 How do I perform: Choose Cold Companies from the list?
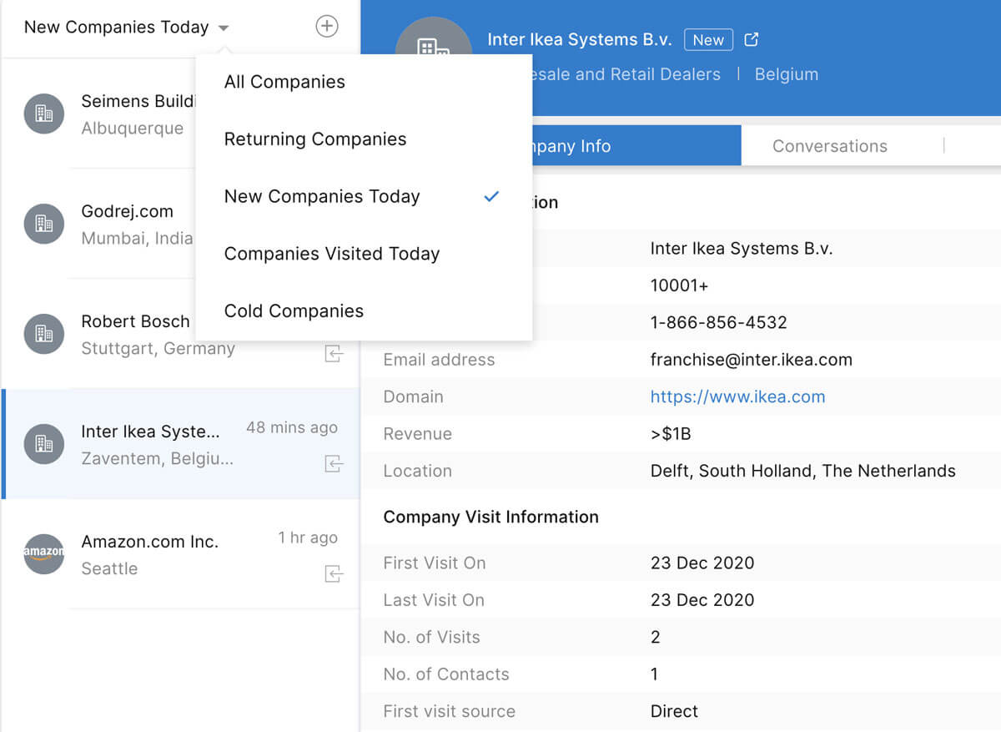click(294, 311)
